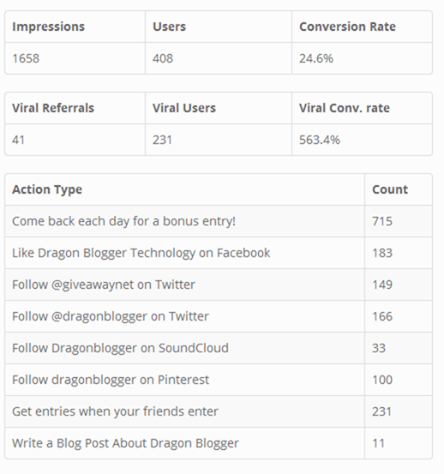Viewport: 444px width, 474px height.
Task: Select 'Follow Dragonblogger on SoundCloud' row
Action: (x=219, y=348)
